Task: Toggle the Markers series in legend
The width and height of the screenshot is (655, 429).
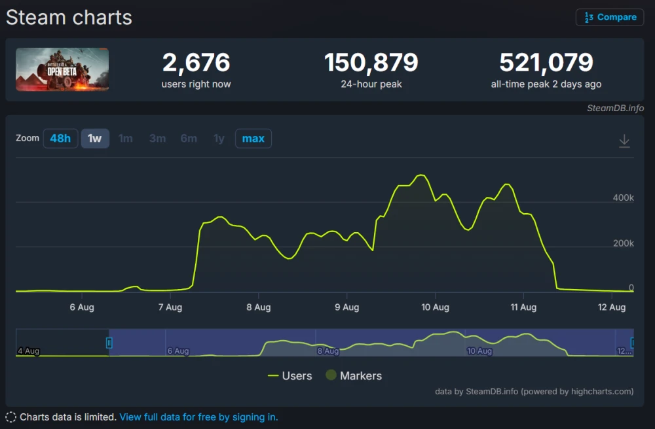Action: click(x=354, y=375)
